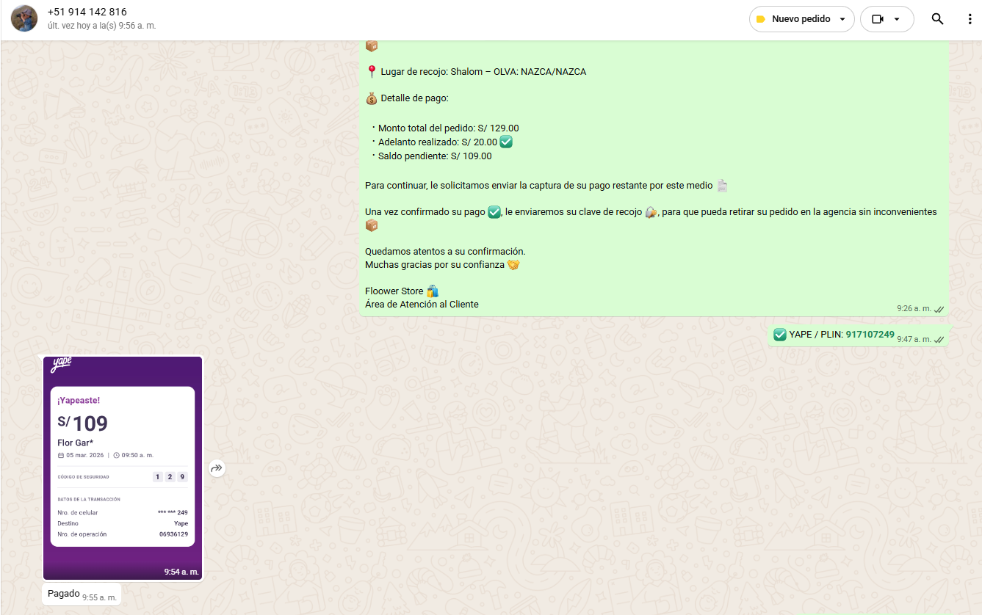Click money bag emoji beside Detalle de pago
This screenshot has width=982, height=615.
click(372, 98)
